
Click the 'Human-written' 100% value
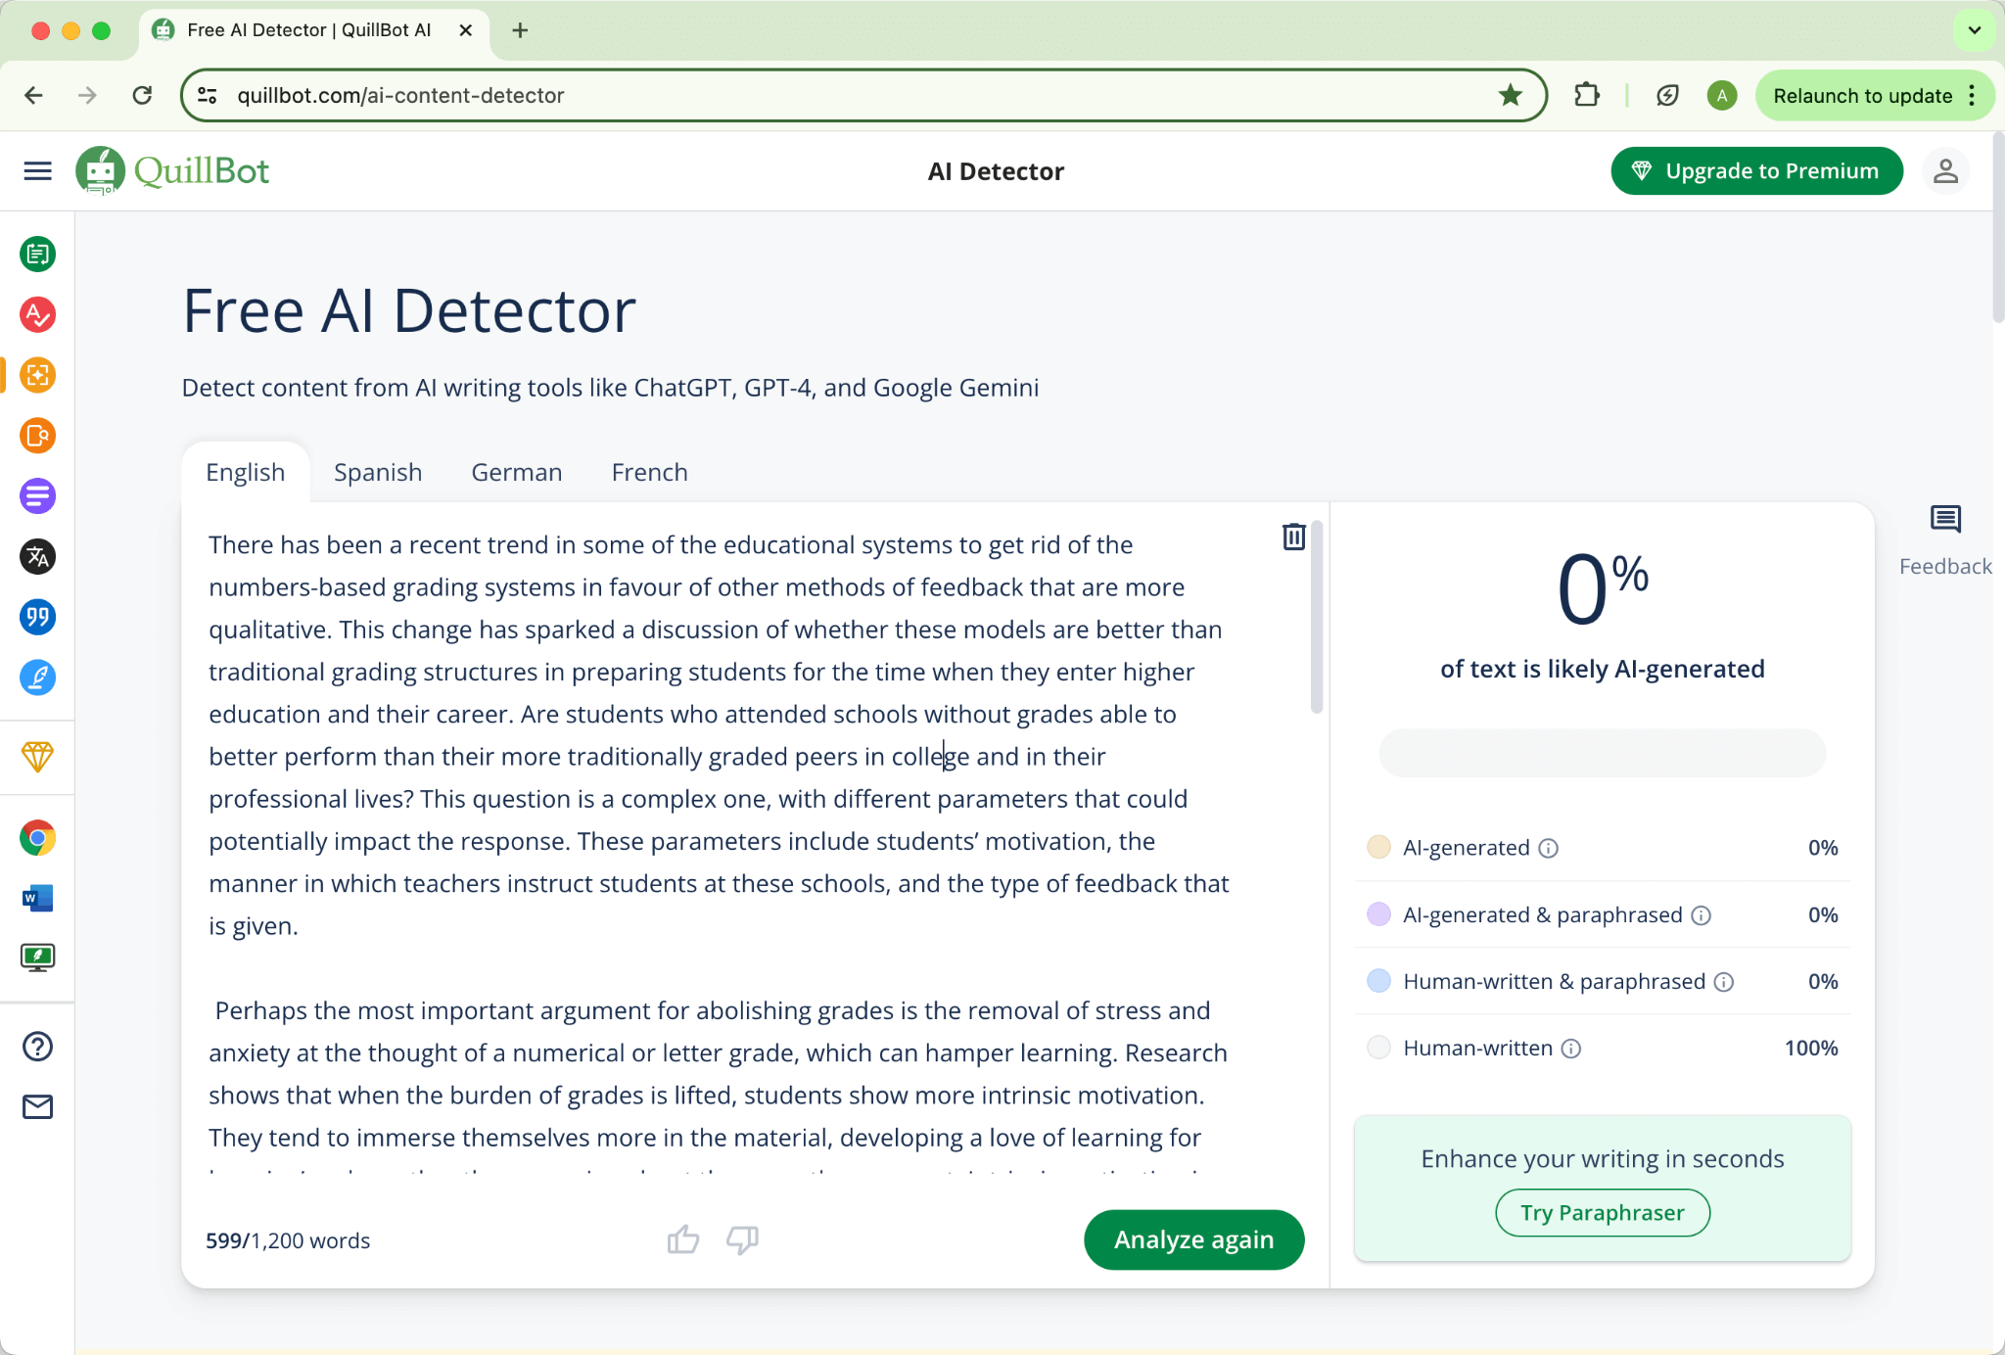[x=1811, y=1049]
